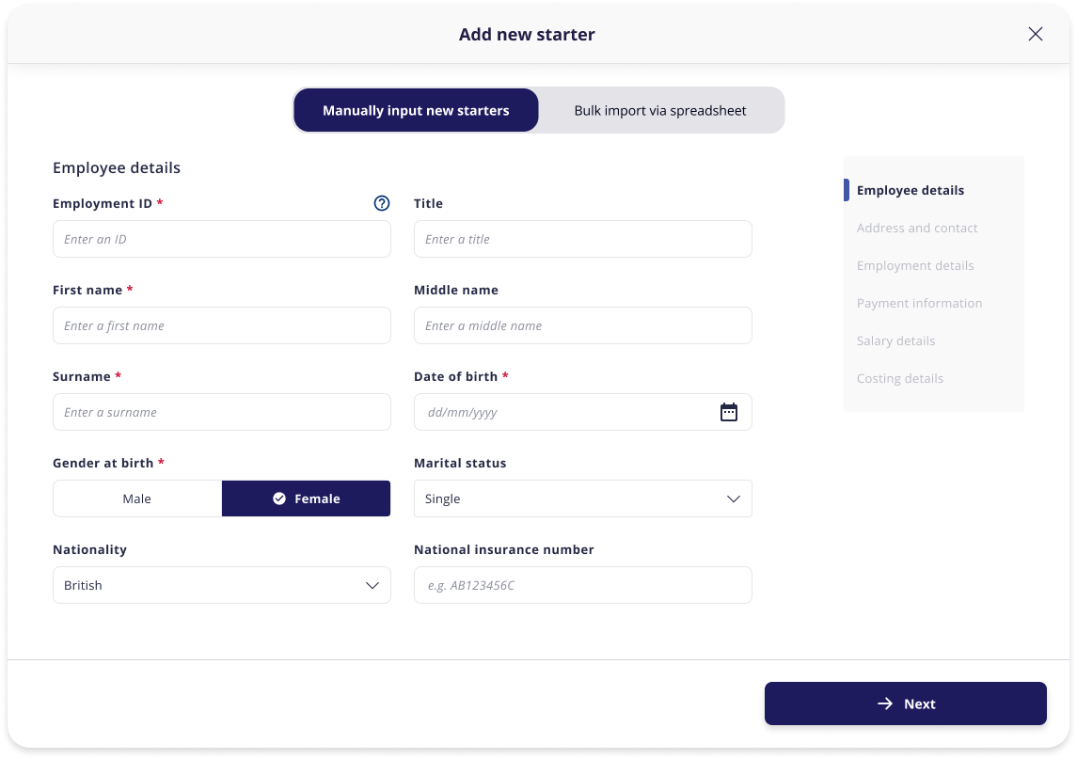The height and width of the screenshot is (759, 1077).
Task: Expand the Marital status dropdown
Action: click(x=582, y=498)
